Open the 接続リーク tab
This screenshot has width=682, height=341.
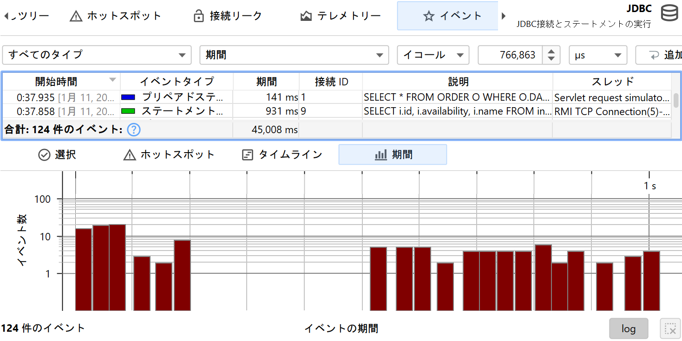pyautogui.click(x=228, y=16)
